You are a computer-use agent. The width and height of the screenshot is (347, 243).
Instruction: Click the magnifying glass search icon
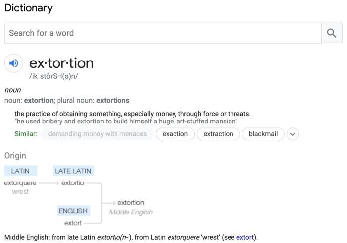(332, 33)
